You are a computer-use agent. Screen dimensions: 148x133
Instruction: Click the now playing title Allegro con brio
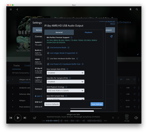[x=73, y=114]
